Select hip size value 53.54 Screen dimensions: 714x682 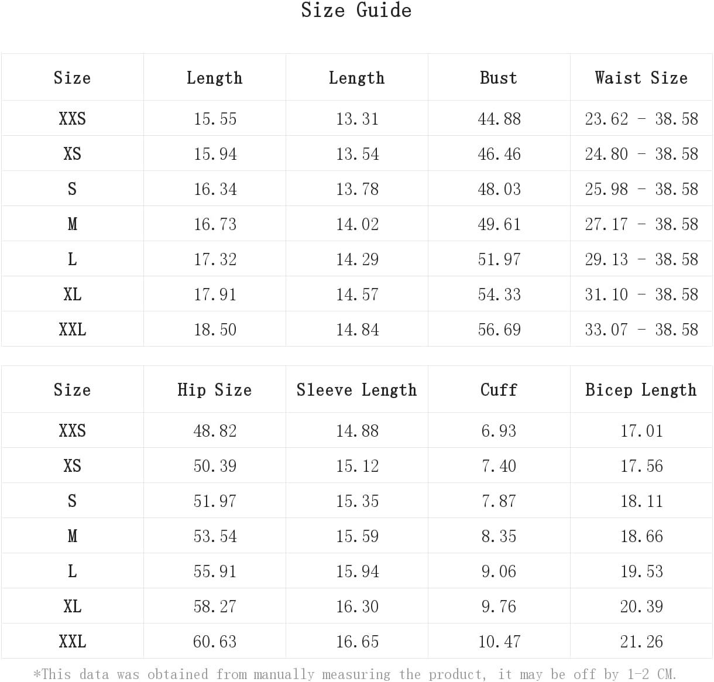215,536
